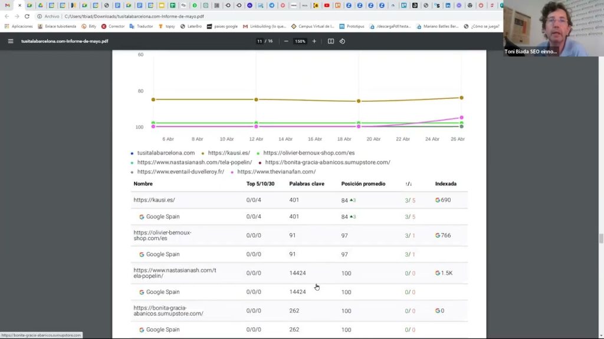The image size is (604, 339).
Task: Open the Linkbuilding bookmark
Action: coord(265,26)
